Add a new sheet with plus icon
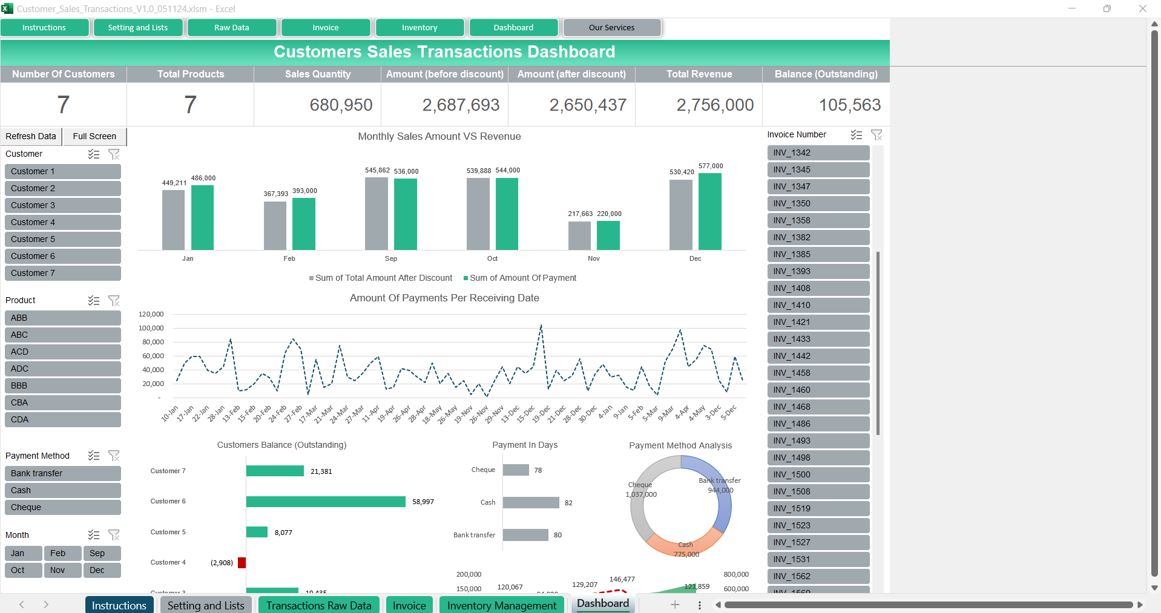This screenshot has width=1161, height=613. [x=675, y=605]
